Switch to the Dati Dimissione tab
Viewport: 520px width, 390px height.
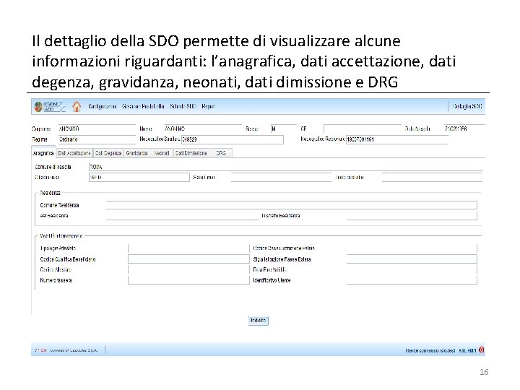pos(191,153)
